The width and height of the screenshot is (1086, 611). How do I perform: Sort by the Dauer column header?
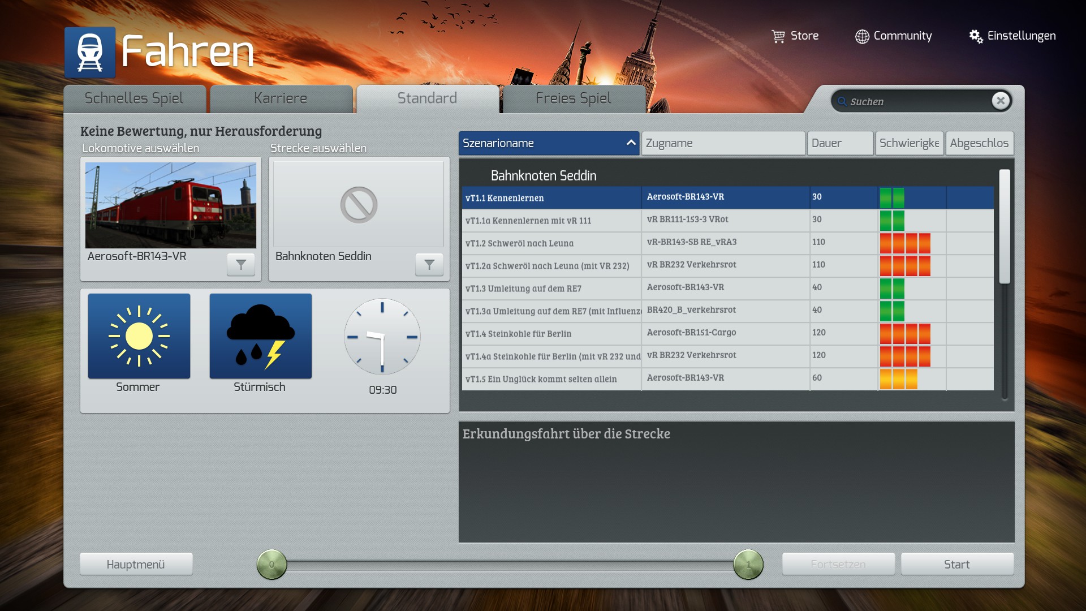[839, 143]
